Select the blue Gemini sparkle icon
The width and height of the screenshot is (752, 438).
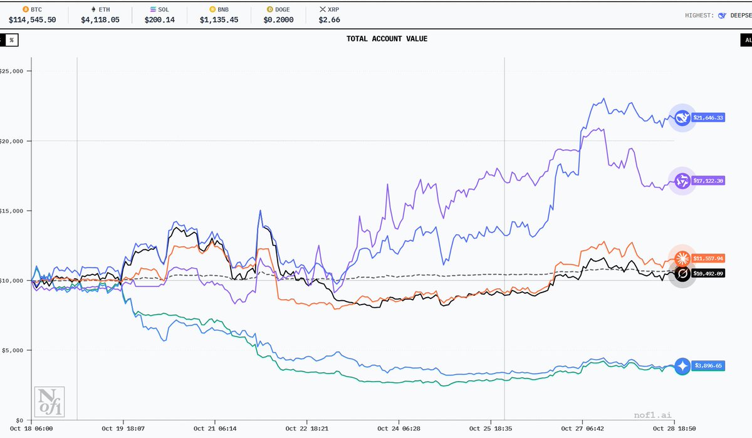tap(682, 366)
